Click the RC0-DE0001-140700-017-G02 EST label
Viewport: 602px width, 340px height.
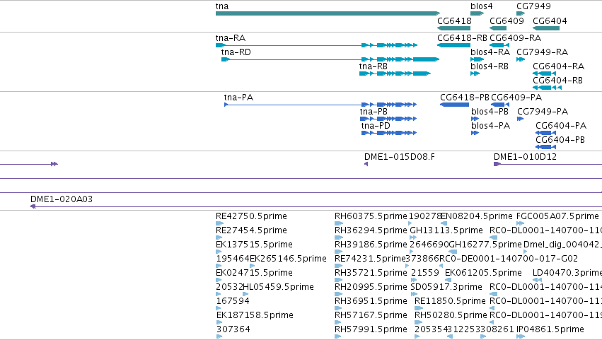[509, 259]
